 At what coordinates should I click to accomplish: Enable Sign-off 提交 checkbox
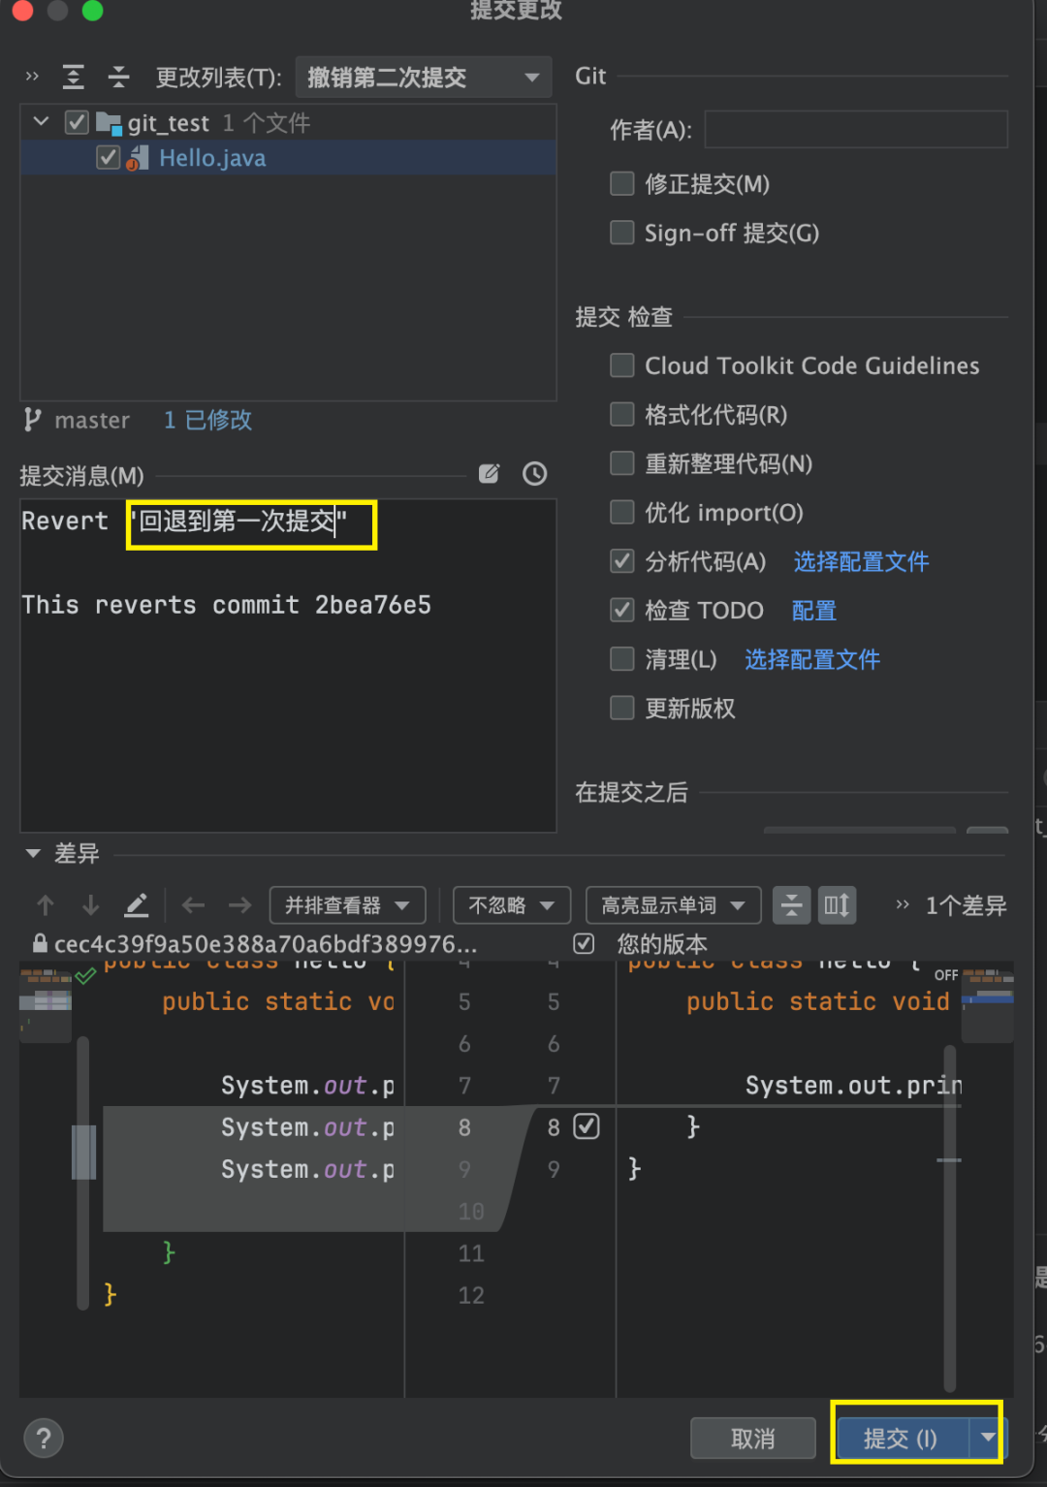pos(622,233)
